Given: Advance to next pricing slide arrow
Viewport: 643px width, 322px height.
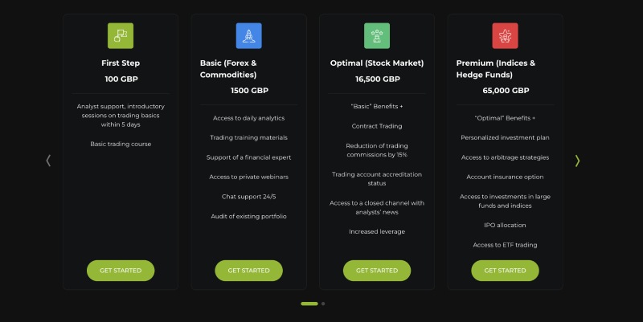Looking at the screenshot, I should point(577,161).
